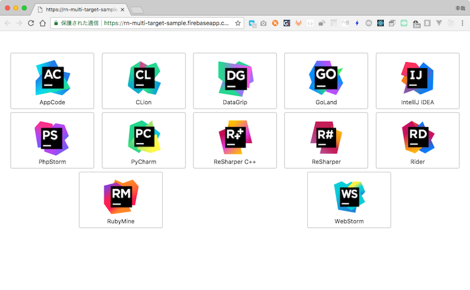Click the GoLand label text
The height and width of the screenshot is (290, 470).
326,102
